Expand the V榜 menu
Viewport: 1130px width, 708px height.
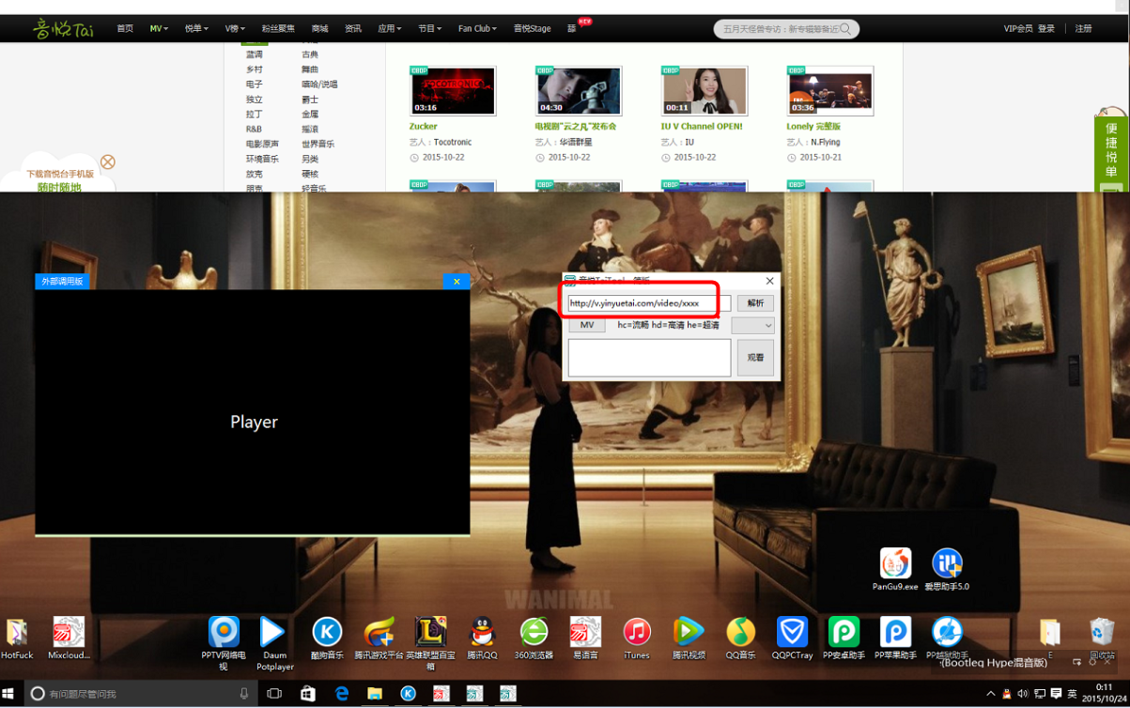click(235, 29)
